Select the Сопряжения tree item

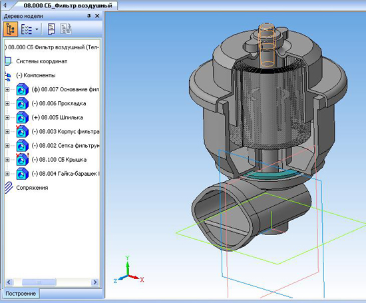(x=32, y=188)
